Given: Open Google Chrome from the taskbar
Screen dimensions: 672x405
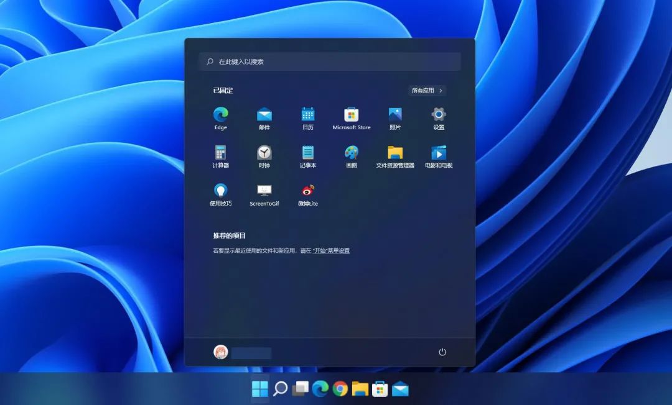Looking at the screenshot, I should pyautogui.click(x=340, y=389).
